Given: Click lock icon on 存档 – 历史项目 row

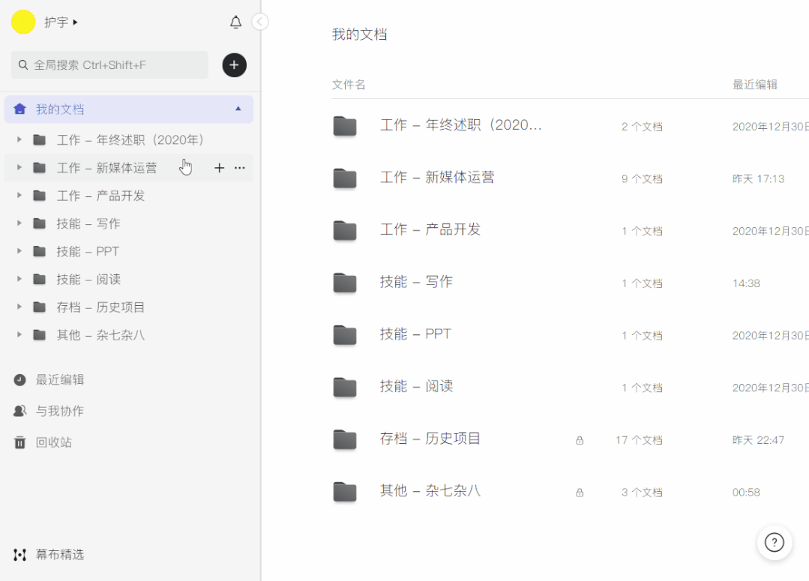Looking at the screenshot, I should [x=580, y=440].
